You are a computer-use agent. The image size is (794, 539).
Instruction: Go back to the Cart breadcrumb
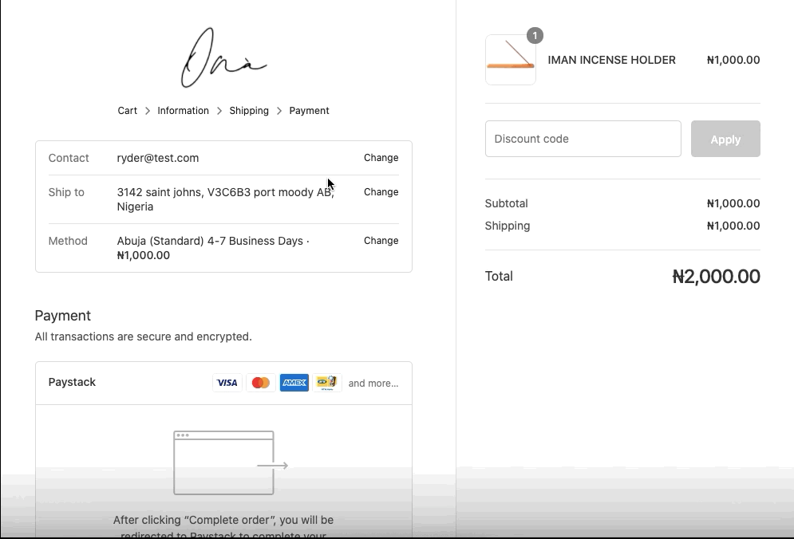click(128, 111)
